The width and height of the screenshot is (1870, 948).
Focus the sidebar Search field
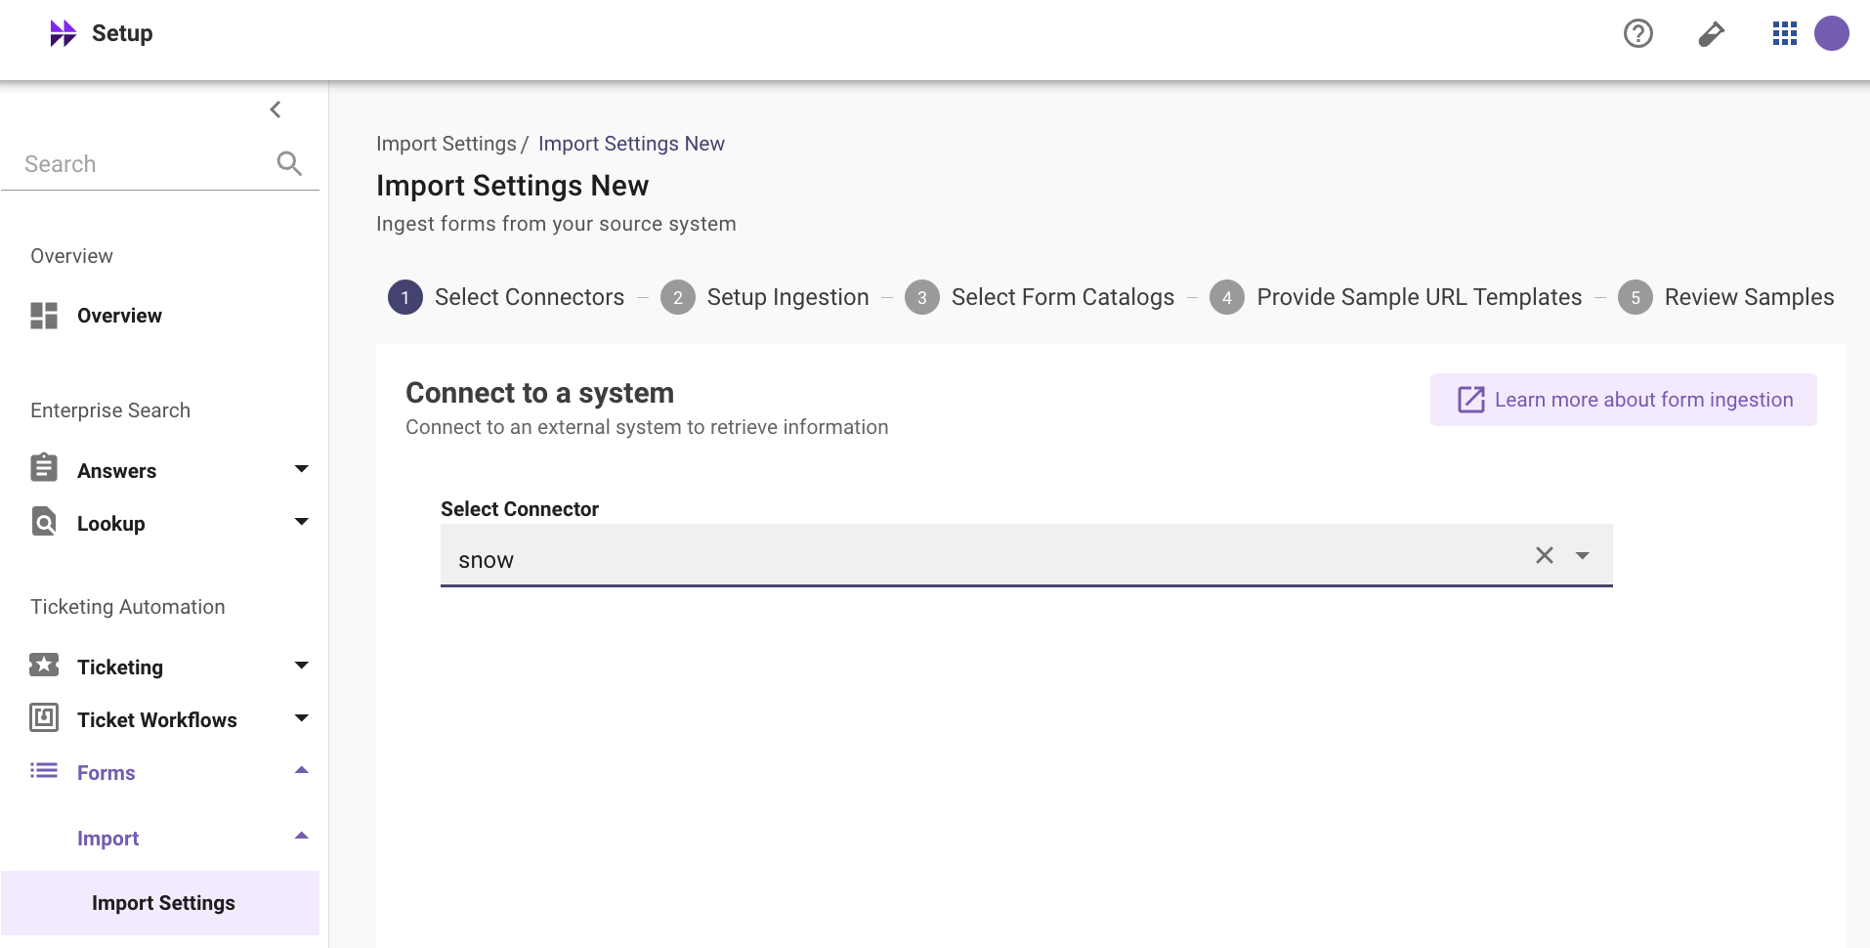(147, 164)
